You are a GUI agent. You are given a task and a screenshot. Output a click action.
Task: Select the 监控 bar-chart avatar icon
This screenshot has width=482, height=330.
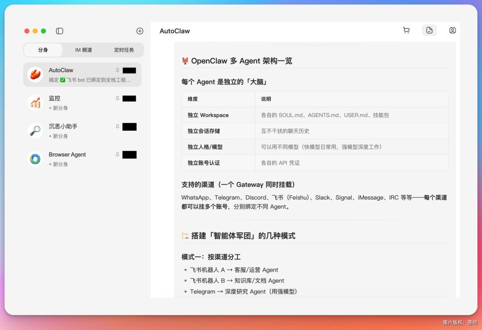pos(35,103)
